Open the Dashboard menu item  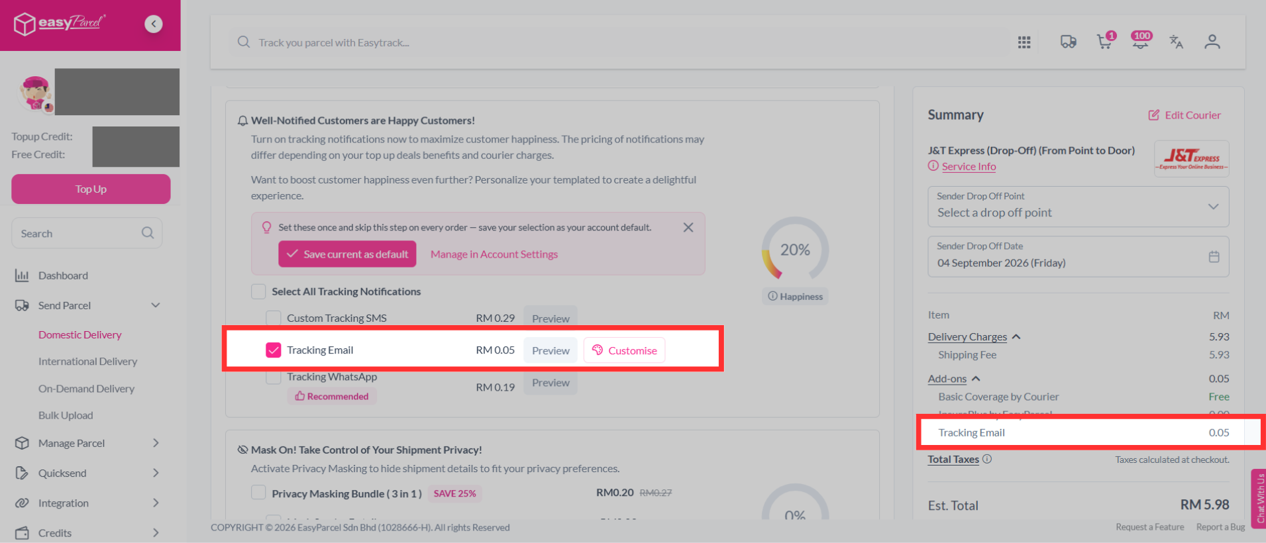tap(63, 275)
